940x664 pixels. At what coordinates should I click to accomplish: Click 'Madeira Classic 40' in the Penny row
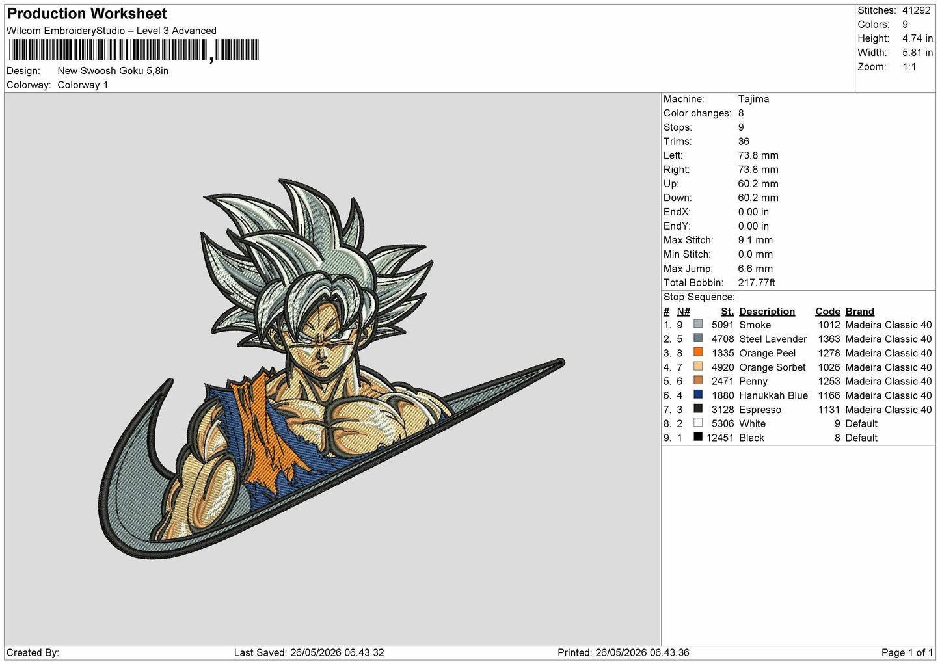(889, 382)
